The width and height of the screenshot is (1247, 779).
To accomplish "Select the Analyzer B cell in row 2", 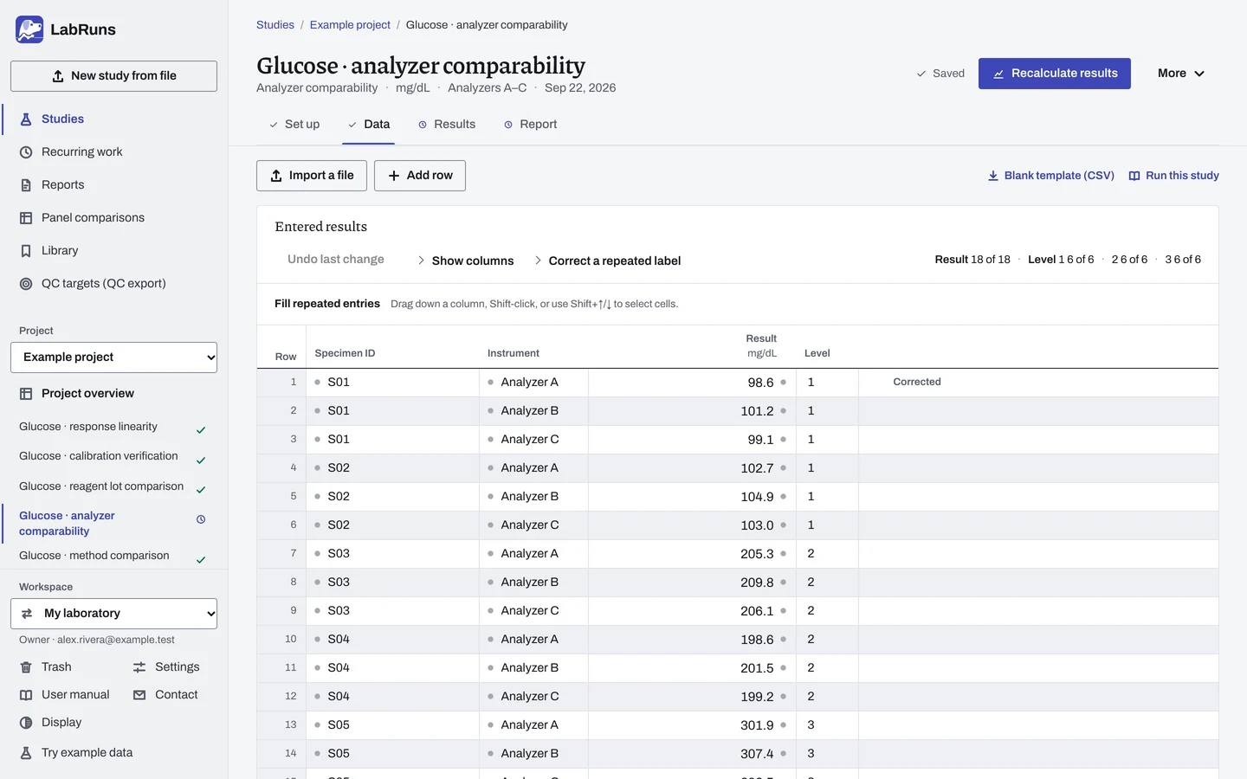I will tap(533, 411).
